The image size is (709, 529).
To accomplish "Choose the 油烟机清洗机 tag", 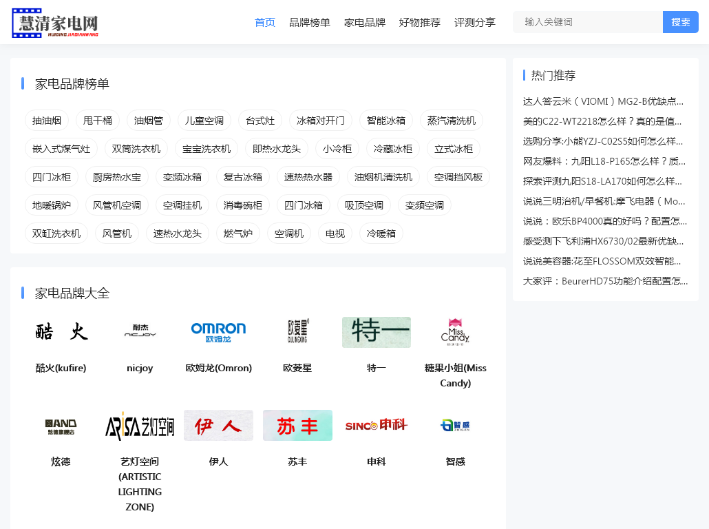I will point(383,177).
